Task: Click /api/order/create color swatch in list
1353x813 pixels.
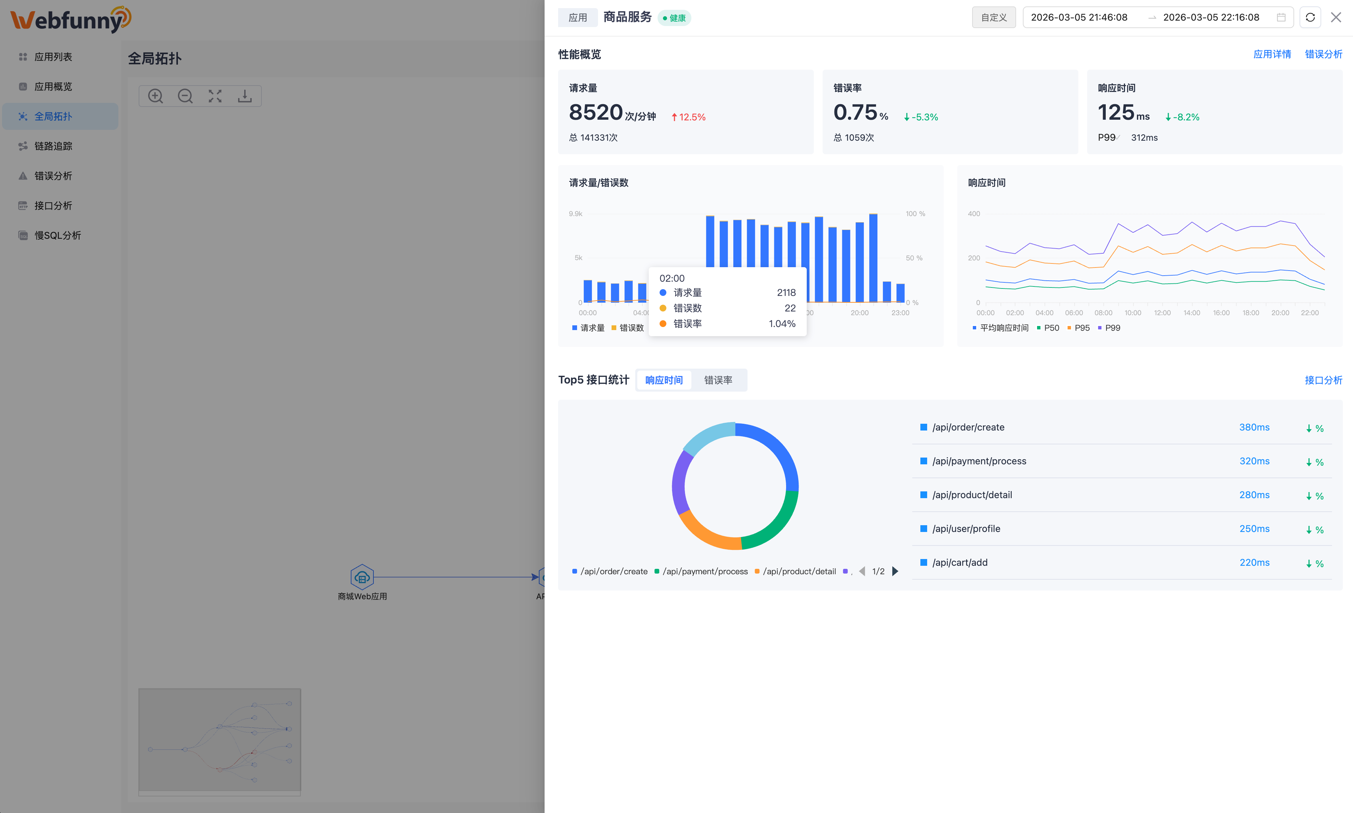Action: (x=923, y=427)
